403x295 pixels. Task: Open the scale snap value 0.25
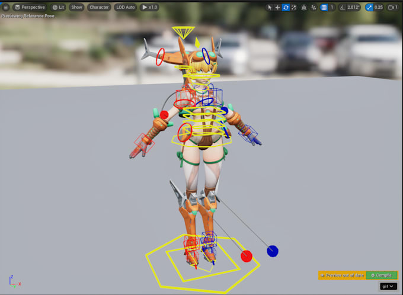click(x=378, y=8)
